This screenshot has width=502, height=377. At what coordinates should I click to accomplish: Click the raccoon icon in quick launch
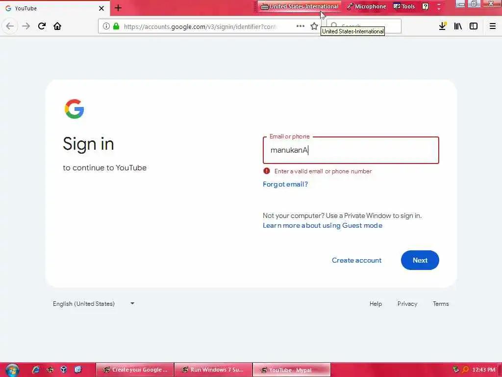50,370
